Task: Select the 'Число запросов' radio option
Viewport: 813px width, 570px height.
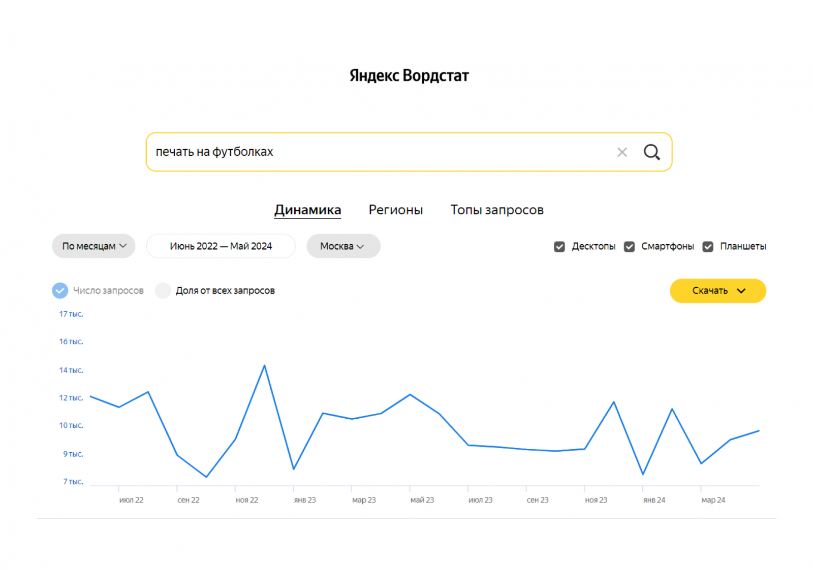Action: pyautogui.click(x=60, y=290)
